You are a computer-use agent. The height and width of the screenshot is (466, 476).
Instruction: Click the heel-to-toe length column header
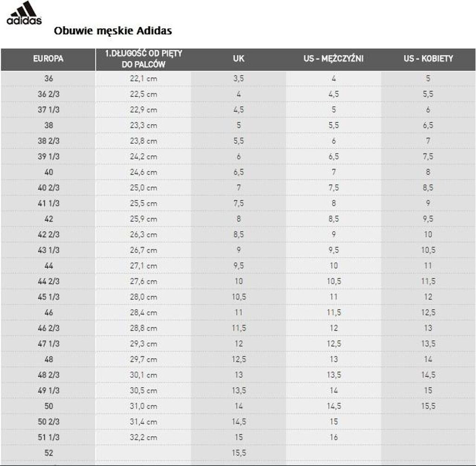[144, 59]
